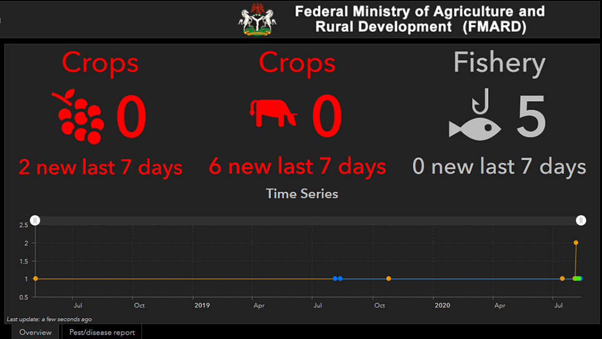Image resolution: width=602 pixels, height=339 pixels.
Task: Click the red grapes crops icon
Action: click(x=79, y=117)
